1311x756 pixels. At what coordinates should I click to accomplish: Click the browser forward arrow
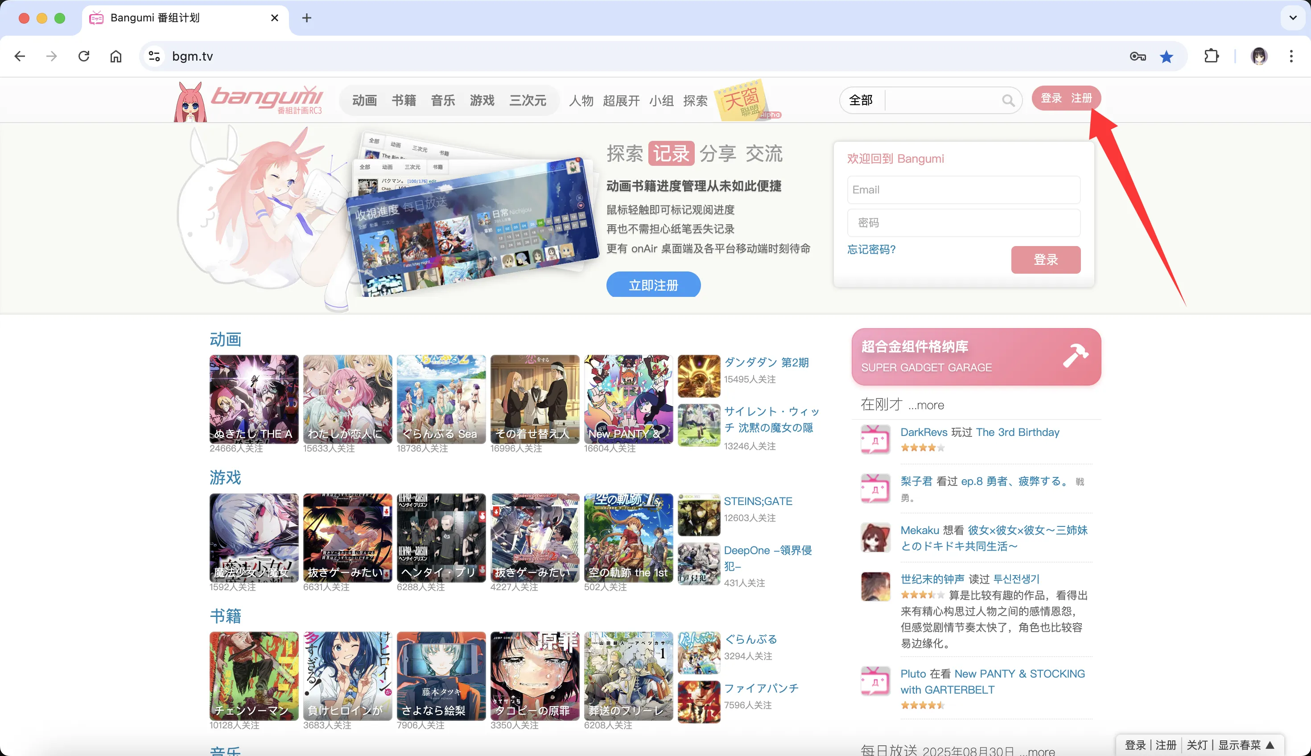click(51, 56)
